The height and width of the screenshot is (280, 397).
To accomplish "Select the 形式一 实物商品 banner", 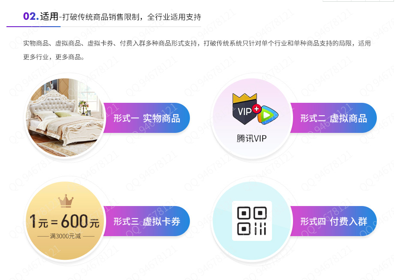I will (x=147, y=118).
